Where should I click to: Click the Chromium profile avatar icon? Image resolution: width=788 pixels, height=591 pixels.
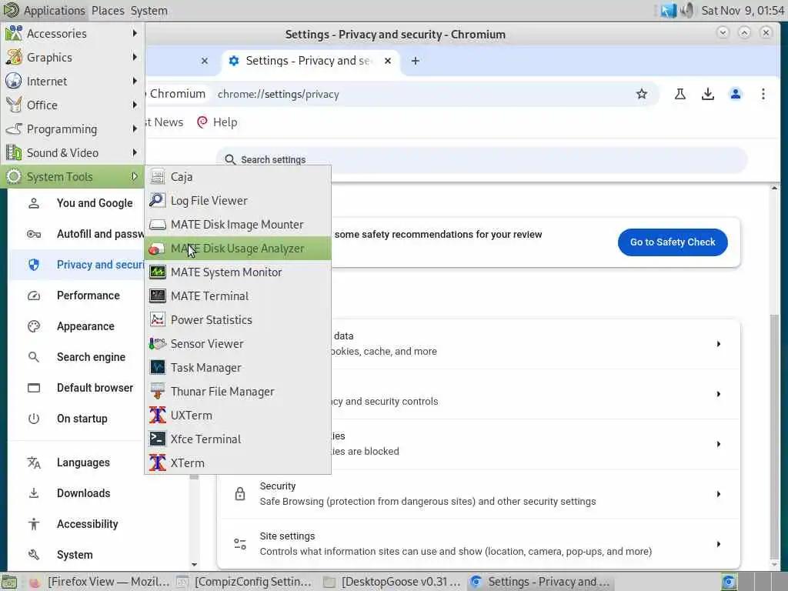coord(735,94)
